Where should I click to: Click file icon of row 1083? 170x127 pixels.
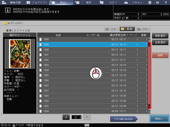tap(40, 65)
